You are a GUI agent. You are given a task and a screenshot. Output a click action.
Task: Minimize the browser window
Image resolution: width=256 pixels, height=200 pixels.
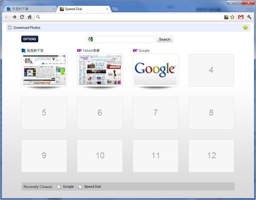pyautogui.click(x=231, y=3)
